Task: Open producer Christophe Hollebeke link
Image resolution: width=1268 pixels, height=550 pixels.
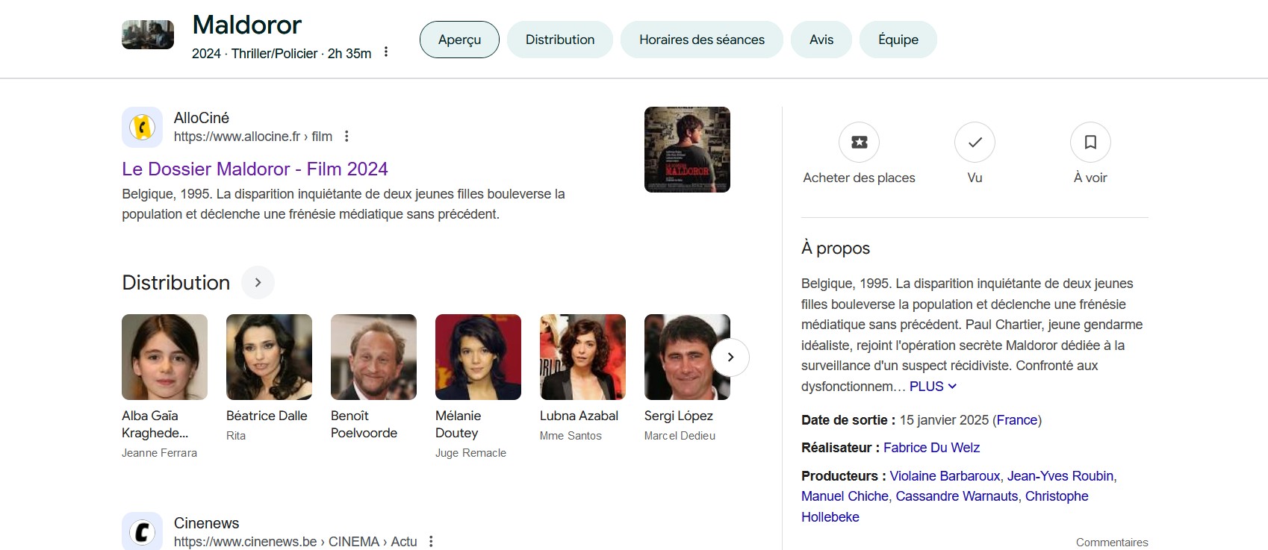Action: point(945,507)
